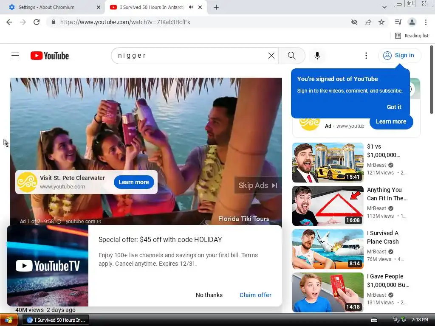Image resolution: width=435 pixels, height=326 pixels.
Task: Click Learn more on the video ad overlay
Action: [134, 182]
